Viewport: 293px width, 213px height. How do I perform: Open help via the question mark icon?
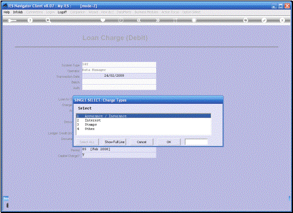(30, 20)
